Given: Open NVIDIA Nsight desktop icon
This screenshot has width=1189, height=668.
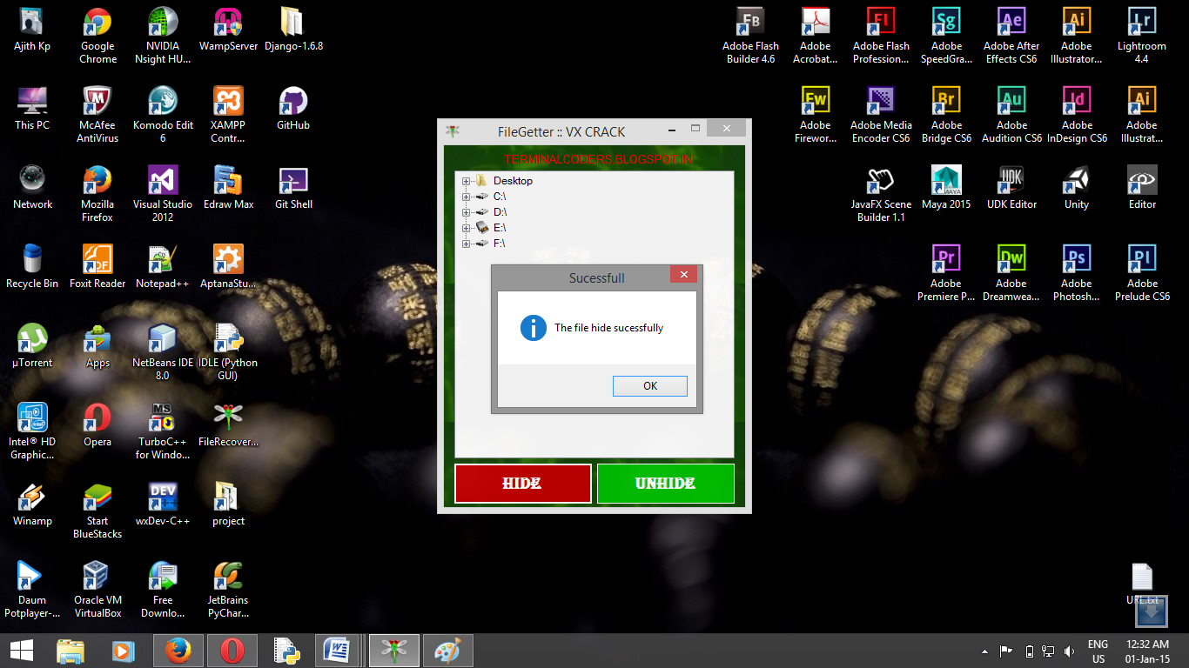Looking at the screenshot, I should [x=163, y=36].
